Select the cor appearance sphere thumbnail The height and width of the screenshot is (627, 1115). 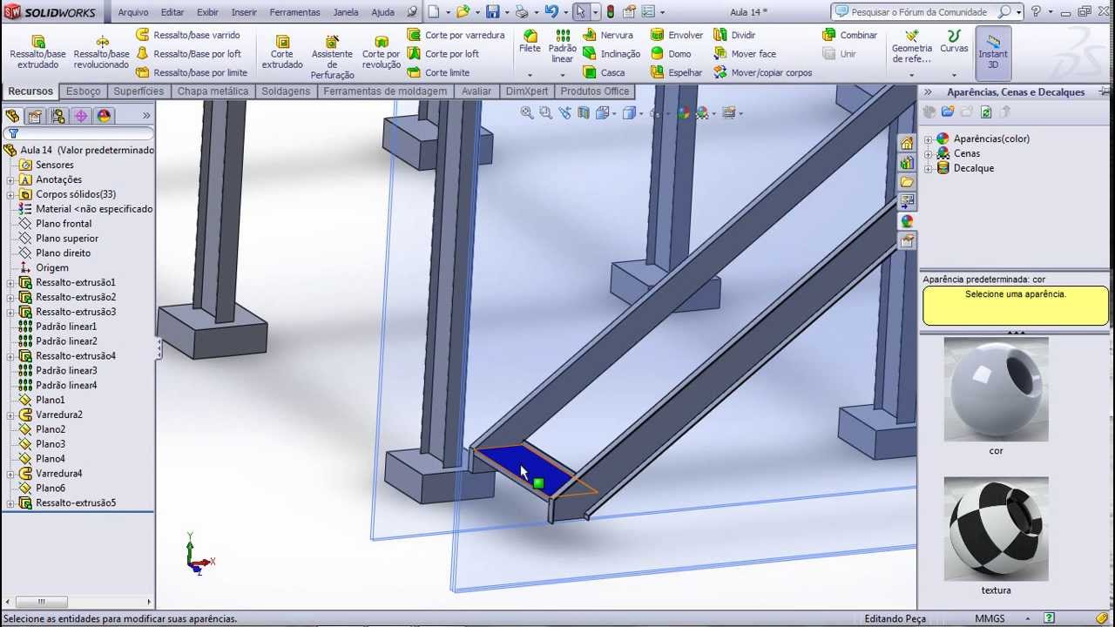tap(996, 389)
